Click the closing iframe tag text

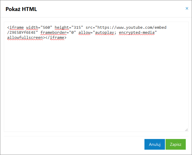(56, 38)
